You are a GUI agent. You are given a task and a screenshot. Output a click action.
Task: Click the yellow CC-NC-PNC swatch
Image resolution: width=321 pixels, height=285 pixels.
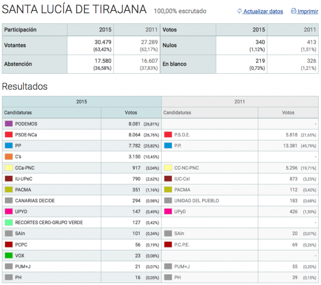168,168
